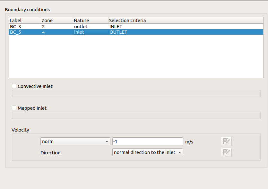Screen dimensions: 268x189
Task: Click the Selection criteria column header
Action: pyautogui.click(x=186, y=21)
